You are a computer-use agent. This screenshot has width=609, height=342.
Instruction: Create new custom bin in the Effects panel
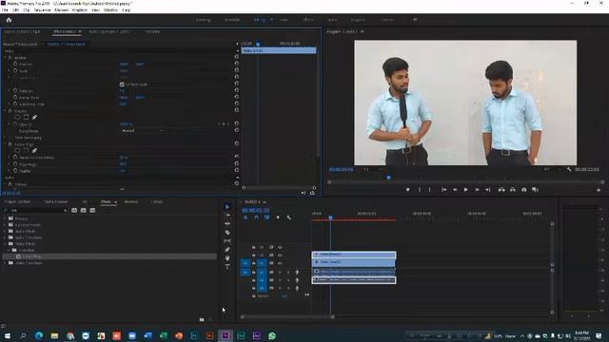pos(202,319)
